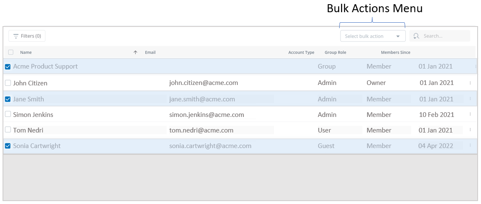Click the Search input field
Viewport: 481px width, 204px height.
point(444,36)
